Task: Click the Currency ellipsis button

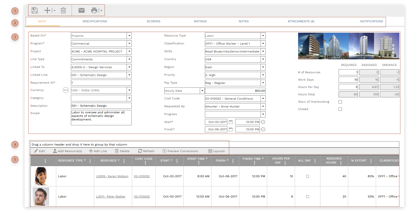Action: pos(66,90)
